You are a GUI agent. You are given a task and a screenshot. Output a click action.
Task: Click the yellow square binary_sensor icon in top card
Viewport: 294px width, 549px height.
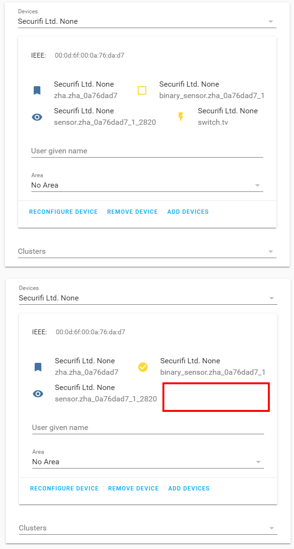pos(142,90)
